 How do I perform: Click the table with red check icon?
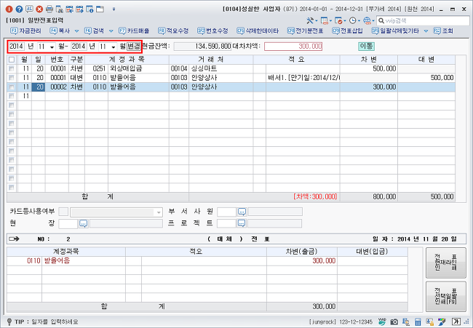[x=338, y=20]
